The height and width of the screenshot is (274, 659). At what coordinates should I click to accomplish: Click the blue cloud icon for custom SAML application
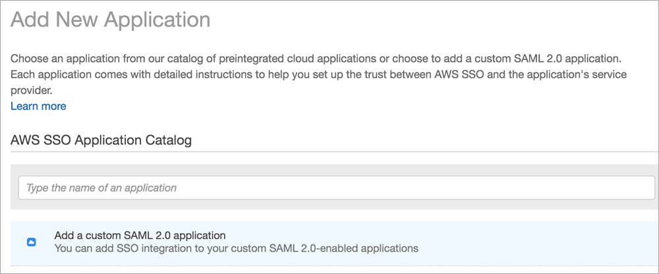coord(31,242)
